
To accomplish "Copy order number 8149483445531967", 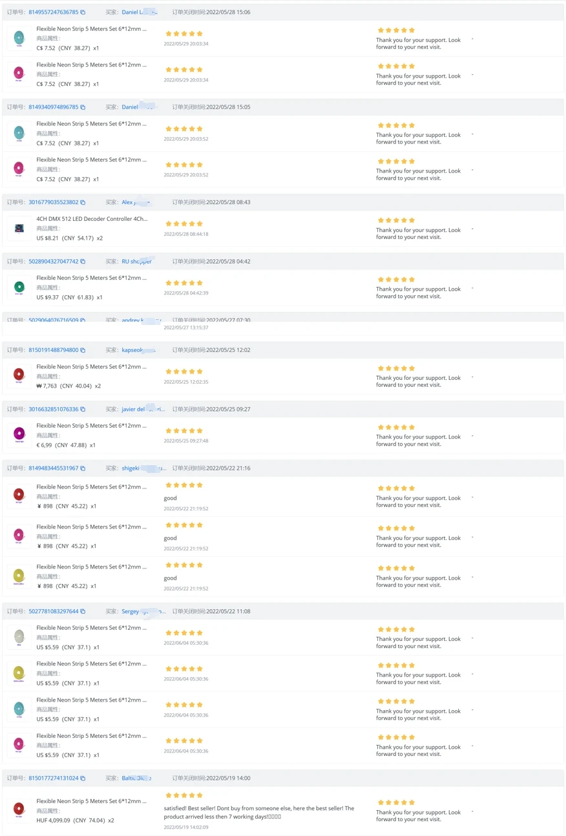I will click(x=83, y=468).
